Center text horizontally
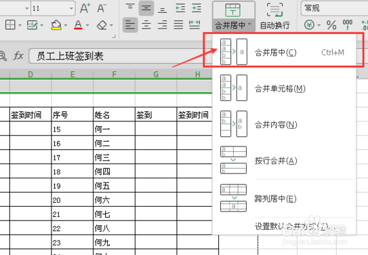The height and width of the screenshot is (255, 368). (146, 25)
